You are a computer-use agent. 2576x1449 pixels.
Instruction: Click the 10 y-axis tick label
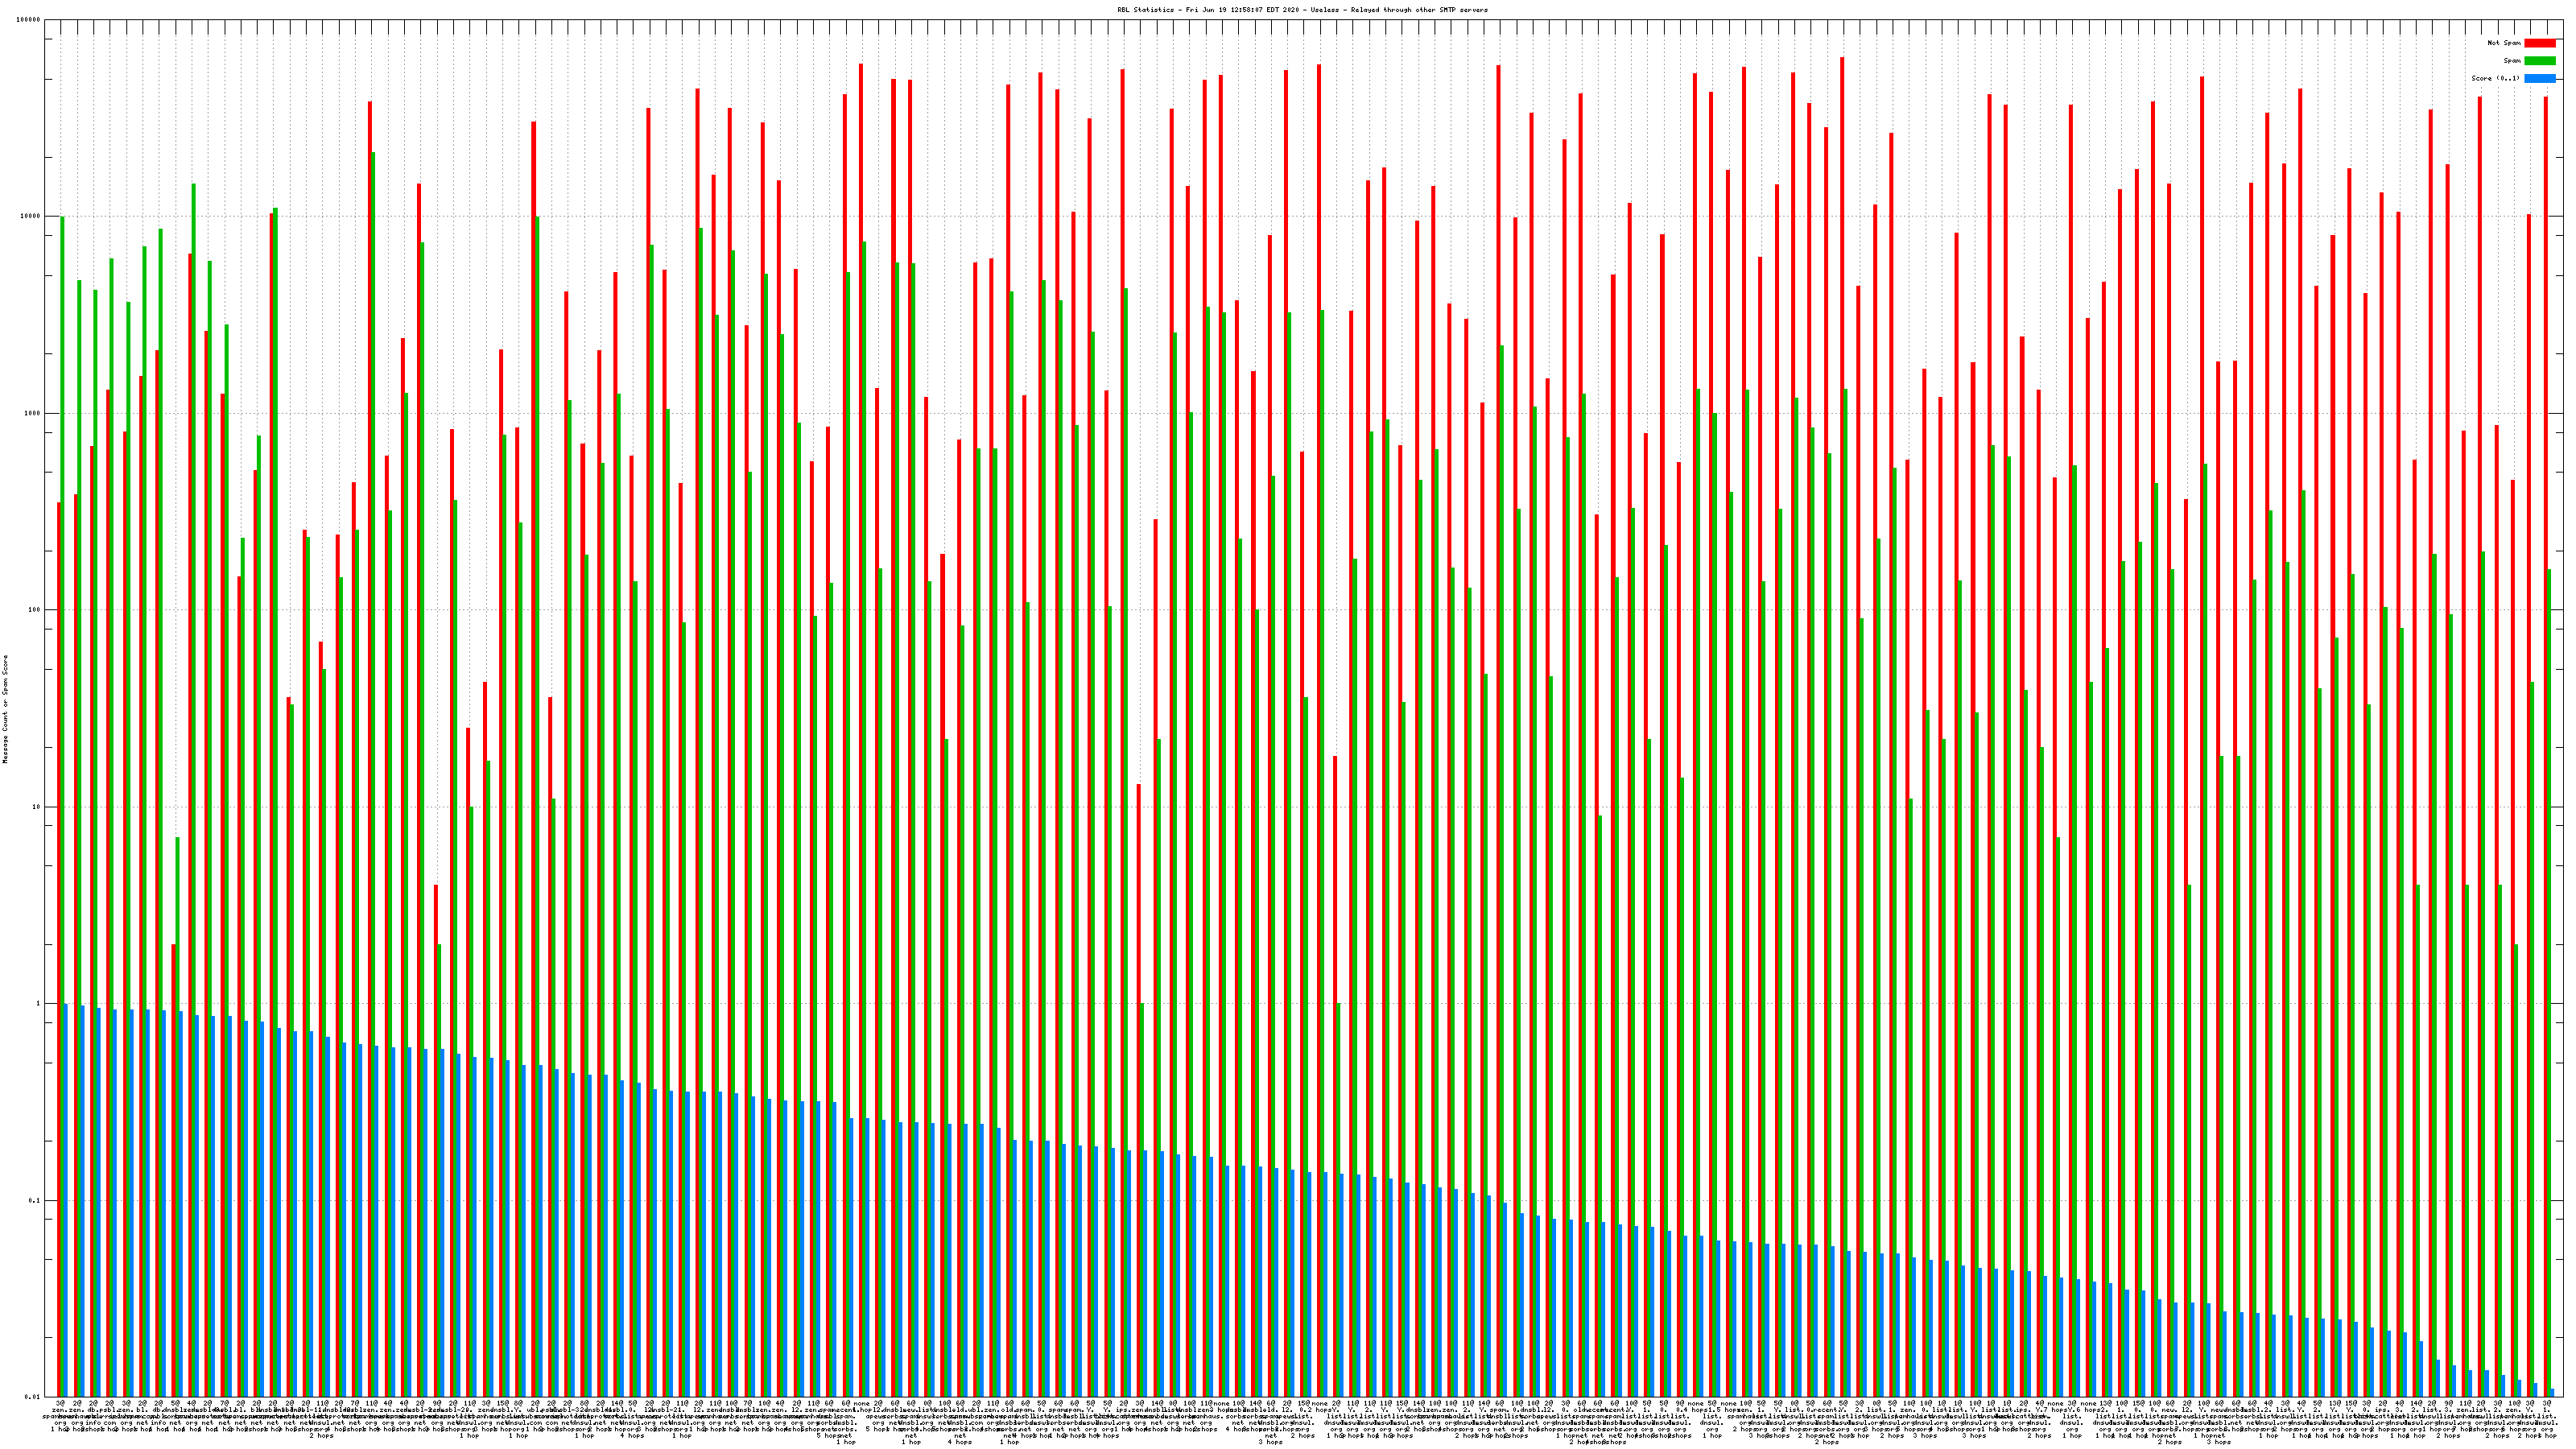[x=38, y=807]
